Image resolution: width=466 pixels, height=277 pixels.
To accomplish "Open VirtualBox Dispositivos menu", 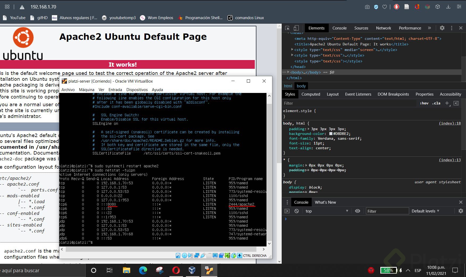I will point(137,90).
